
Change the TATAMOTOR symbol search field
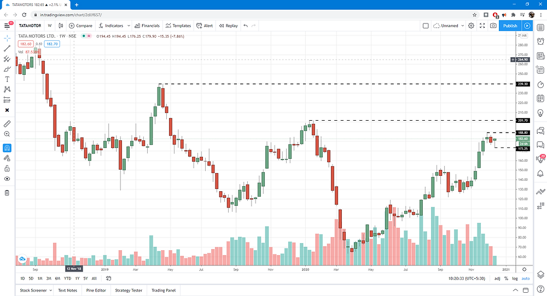[x=30, y=26]
